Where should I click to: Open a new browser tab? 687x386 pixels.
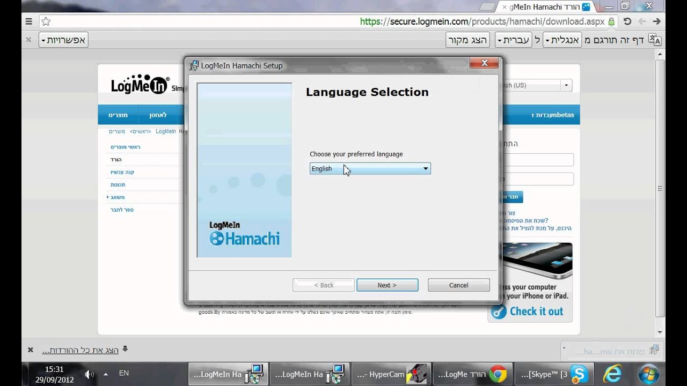(x=487, y=7)
